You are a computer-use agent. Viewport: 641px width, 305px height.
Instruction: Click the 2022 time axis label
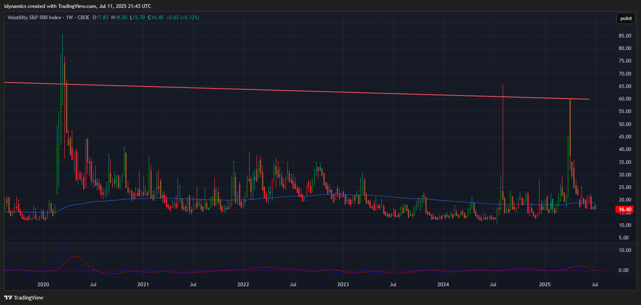[x=243, y=285]
